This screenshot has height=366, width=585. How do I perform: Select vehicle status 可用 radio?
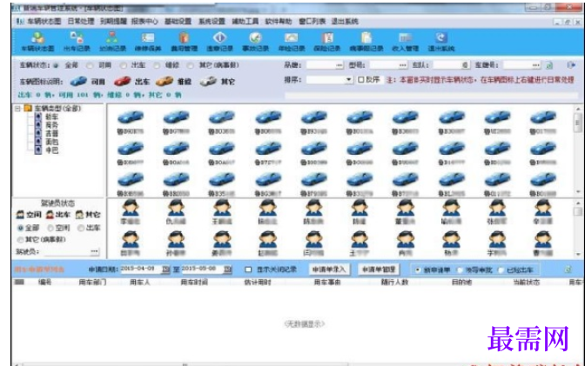[x=90, y=65]
